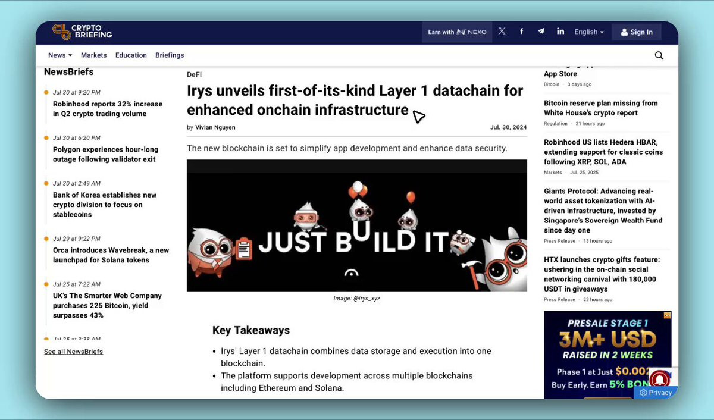Open Polygon hour-long outage news brief

tap(106, 154)
